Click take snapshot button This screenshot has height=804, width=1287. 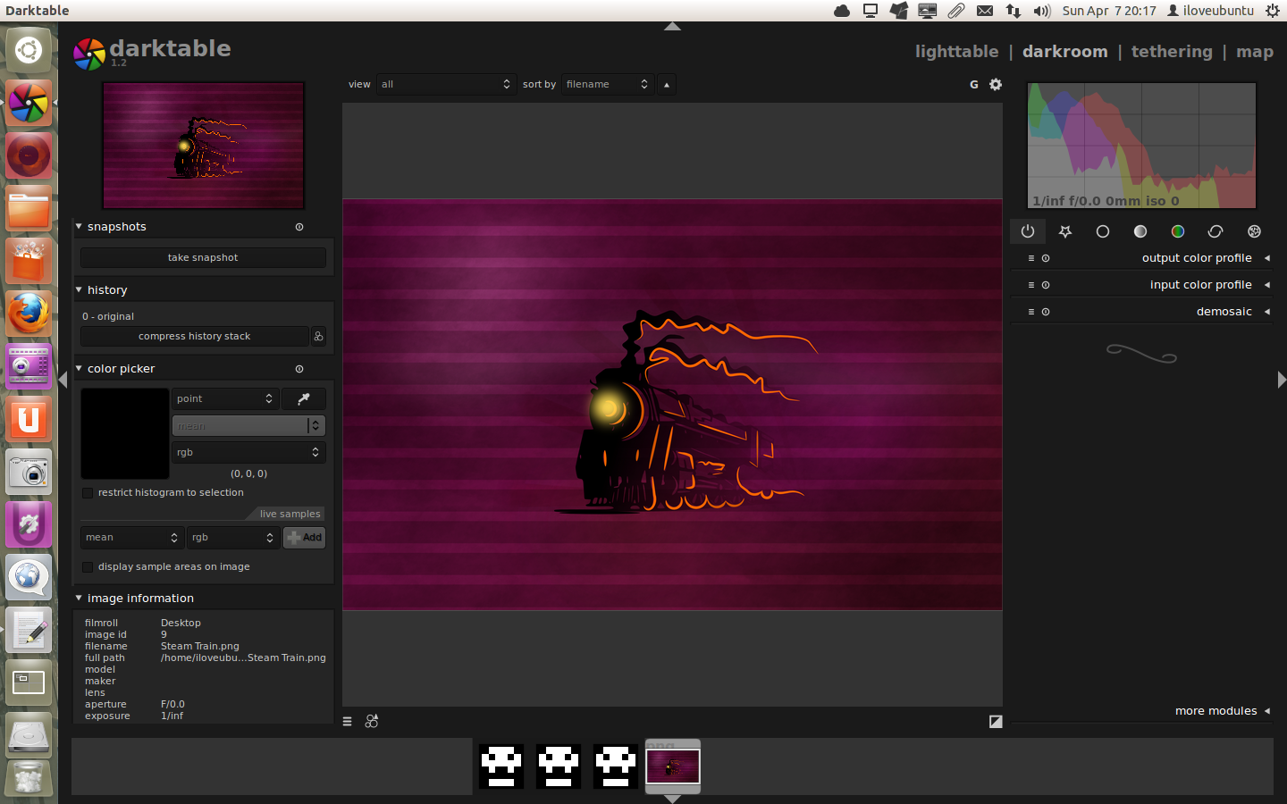coord(203,257)
